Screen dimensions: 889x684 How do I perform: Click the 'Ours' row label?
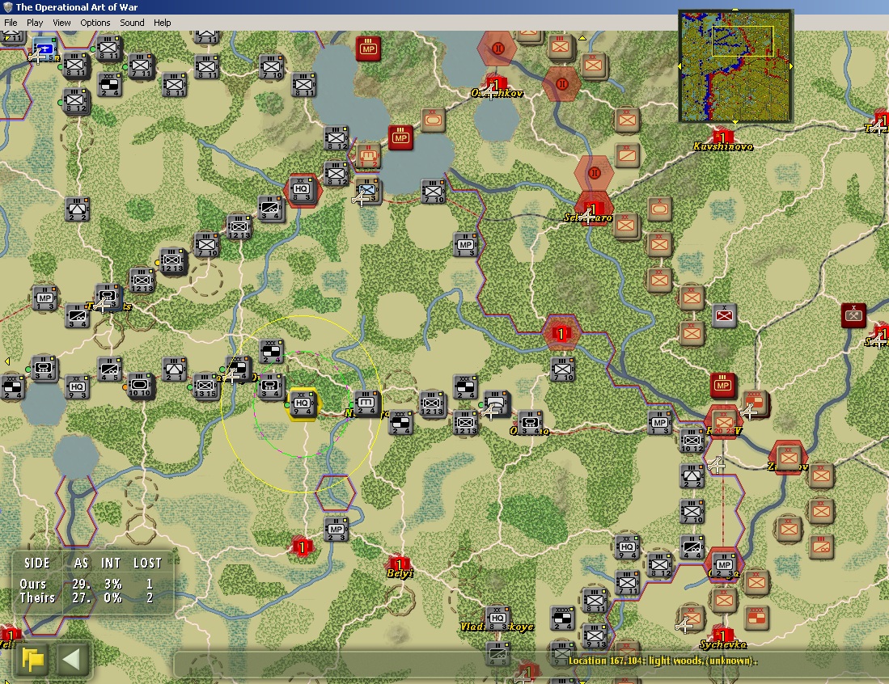coord(33,584)
